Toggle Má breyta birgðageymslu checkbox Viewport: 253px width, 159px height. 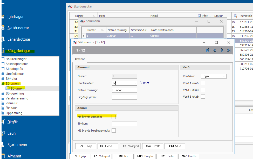114,131
